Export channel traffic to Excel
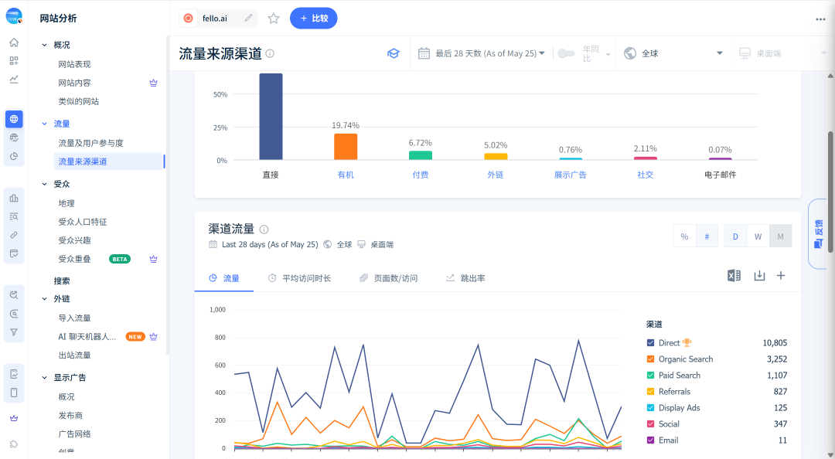 coord(734,275)
